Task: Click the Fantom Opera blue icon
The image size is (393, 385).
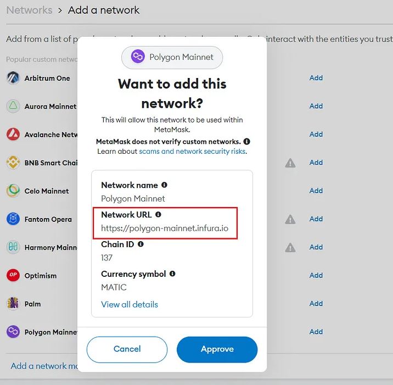Action: [13, 219]
